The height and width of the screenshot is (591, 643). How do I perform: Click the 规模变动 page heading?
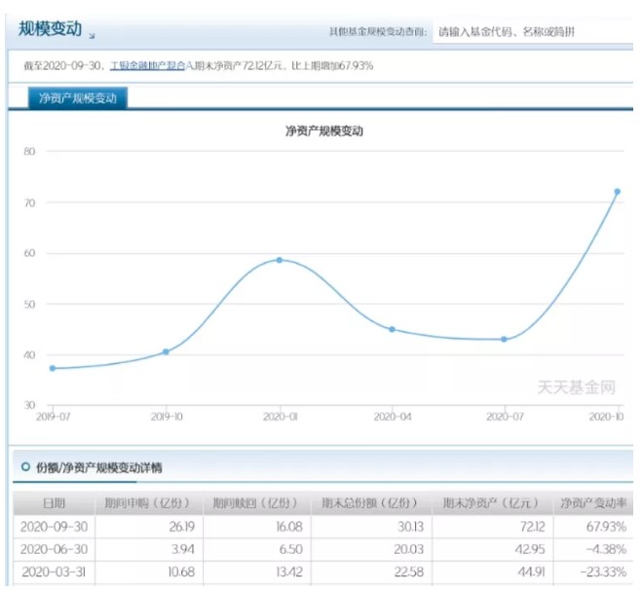click(x=50, y=28)
